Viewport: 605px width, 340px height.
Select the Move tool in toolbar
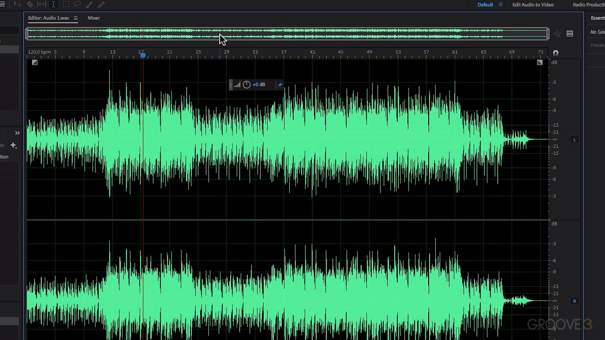[x=17, y=4]
